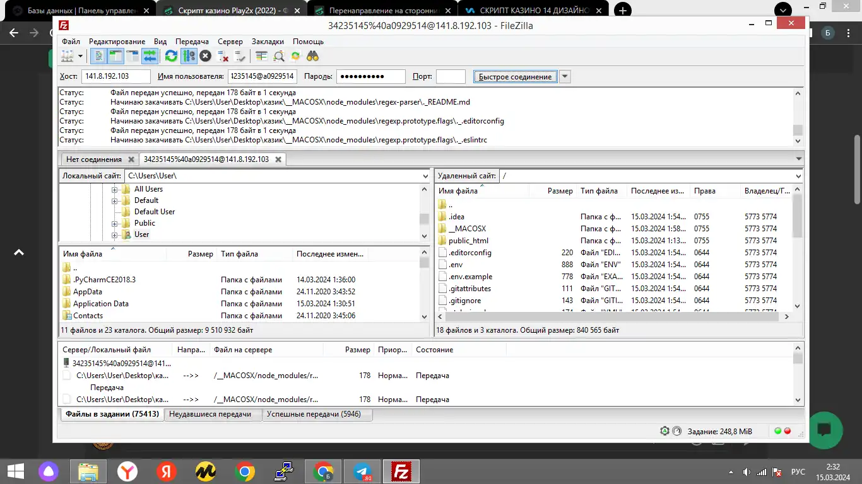Click the queue auto-action gear icon in status bar
862x484 pixels.
point(664,431)
